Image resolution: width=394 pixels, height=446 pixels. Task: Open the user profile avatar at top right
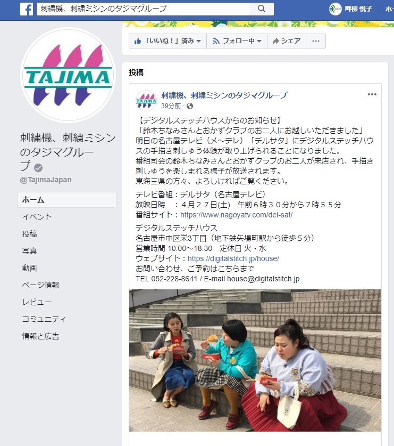pyautogui.click(x=335, y=9)
